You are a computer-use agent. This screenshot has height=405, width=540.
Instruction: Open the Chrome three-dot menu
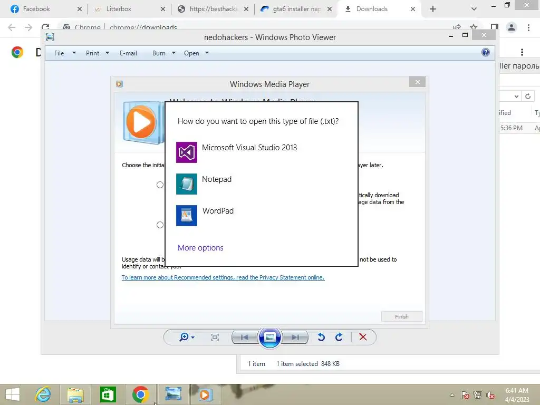pyautogui.click(x=528, y=27)
